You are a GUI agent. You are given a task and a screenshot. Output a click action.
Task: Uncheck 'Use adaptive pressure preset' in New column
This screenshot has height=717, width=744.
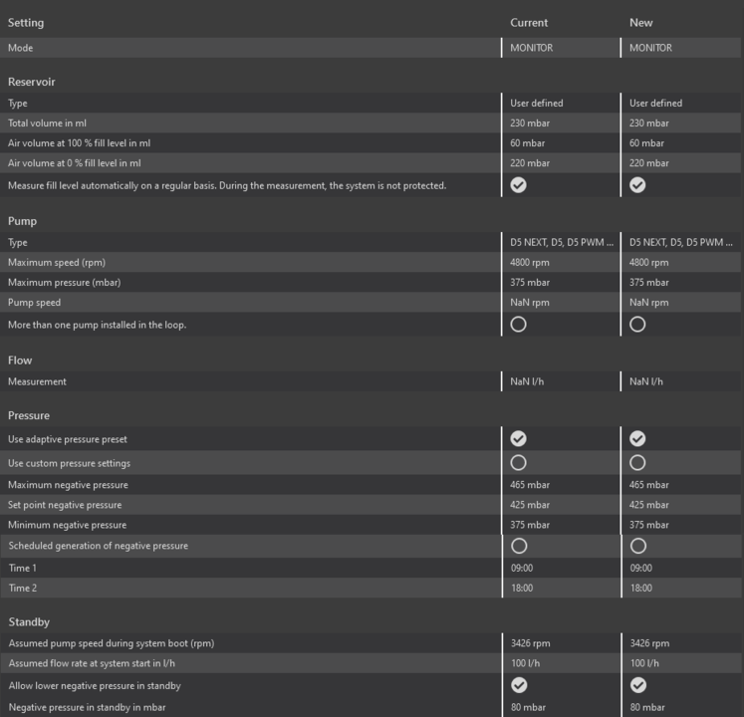click(x=637, y=439)
